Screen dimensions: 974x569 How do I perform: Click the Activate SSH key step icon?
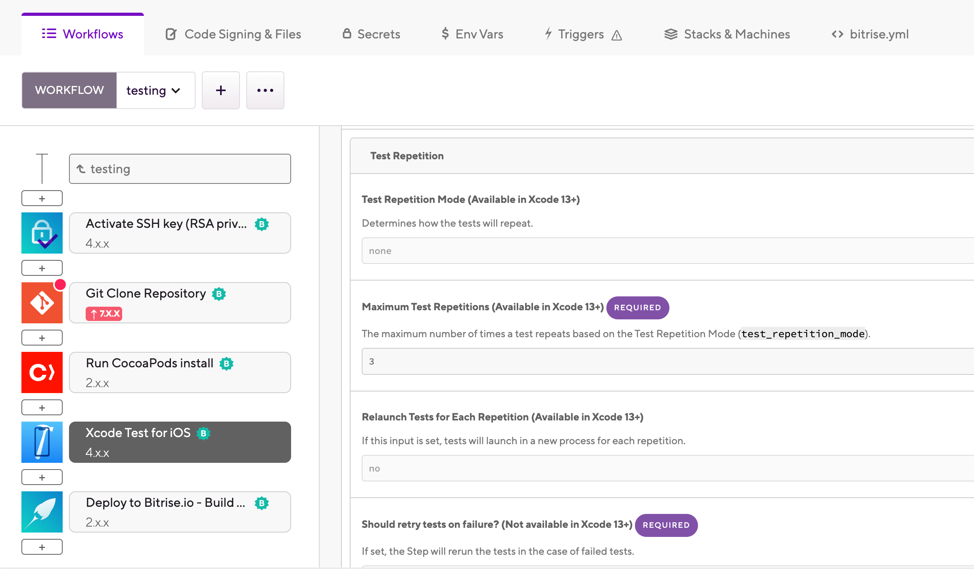(x=42, y=233)
